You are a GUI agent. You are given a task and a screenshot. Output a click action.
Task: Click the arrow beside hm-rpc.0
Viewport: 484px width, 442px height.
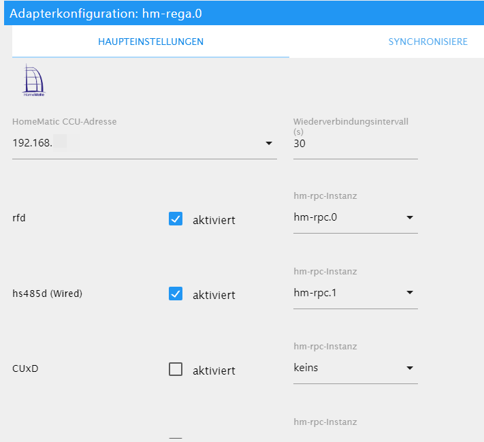(x=410, y=217)
